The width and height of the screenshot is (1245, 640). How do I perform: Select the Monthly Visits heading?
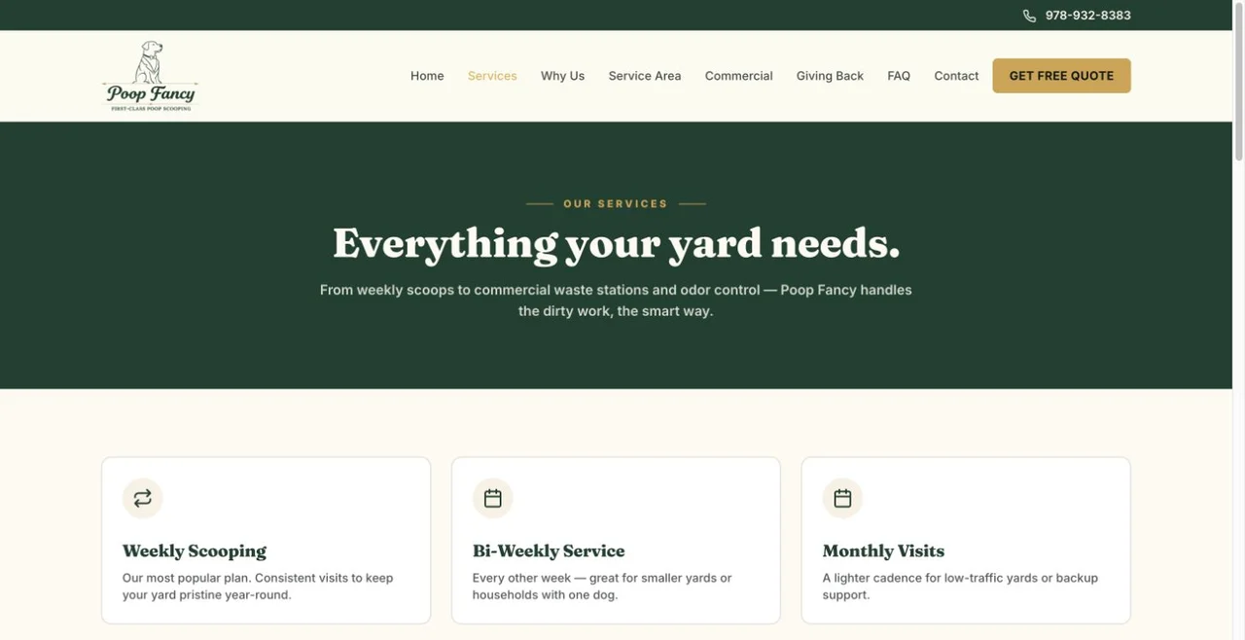(x=883, y=551)
